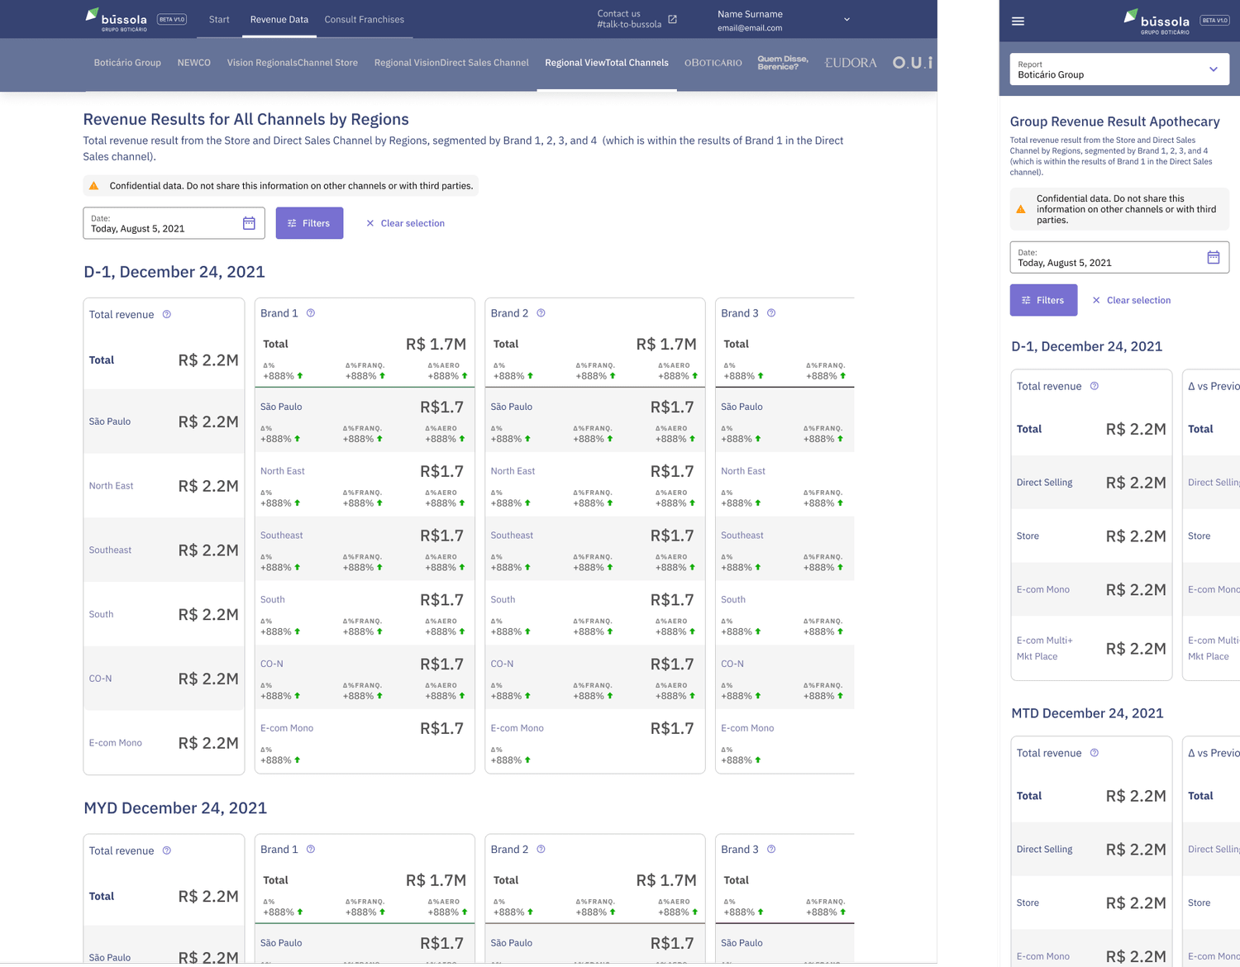Select Regional View Total Channels sub-tab

[607, 63]
